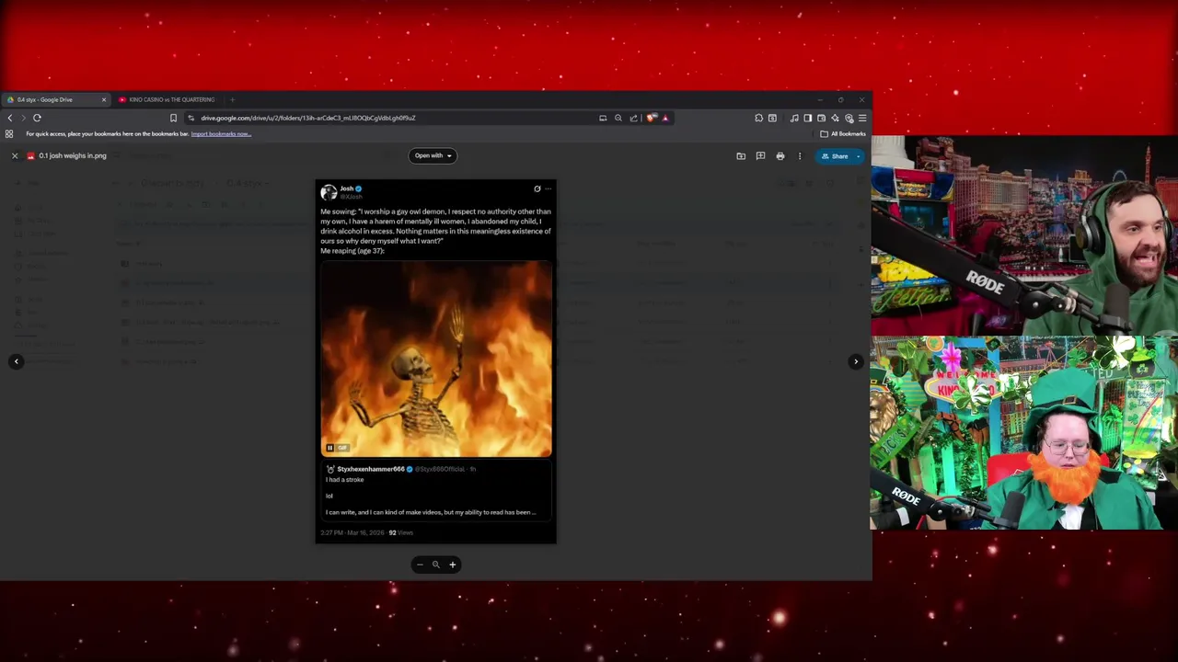The image size is (1178, 662).
Task: Close the Drive image preview
Action: coord(15,156)
